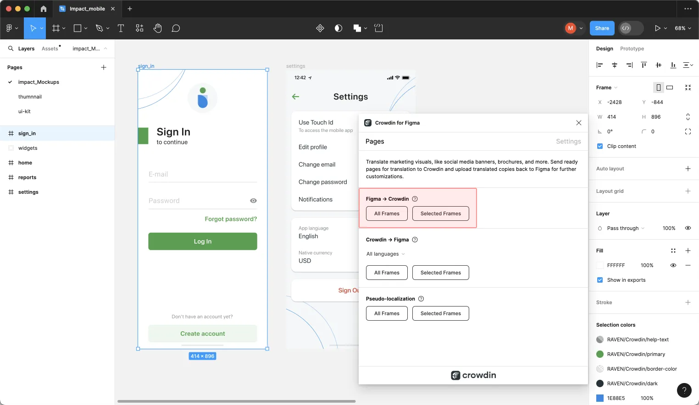Click the Crop image toolbar icon
This screenshot has width=699, height=405.
(378, 28)
